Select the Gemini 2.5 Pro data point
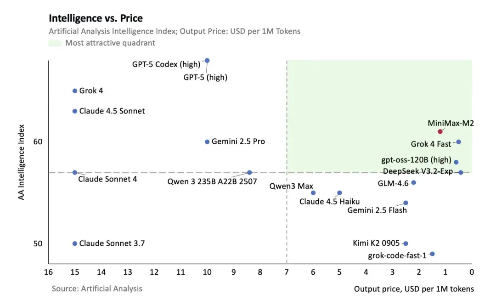 [x=207, y=142]
